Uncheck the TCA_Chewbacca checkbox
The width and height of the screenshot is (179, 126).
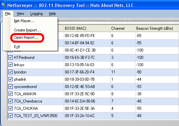pos(10,101)
